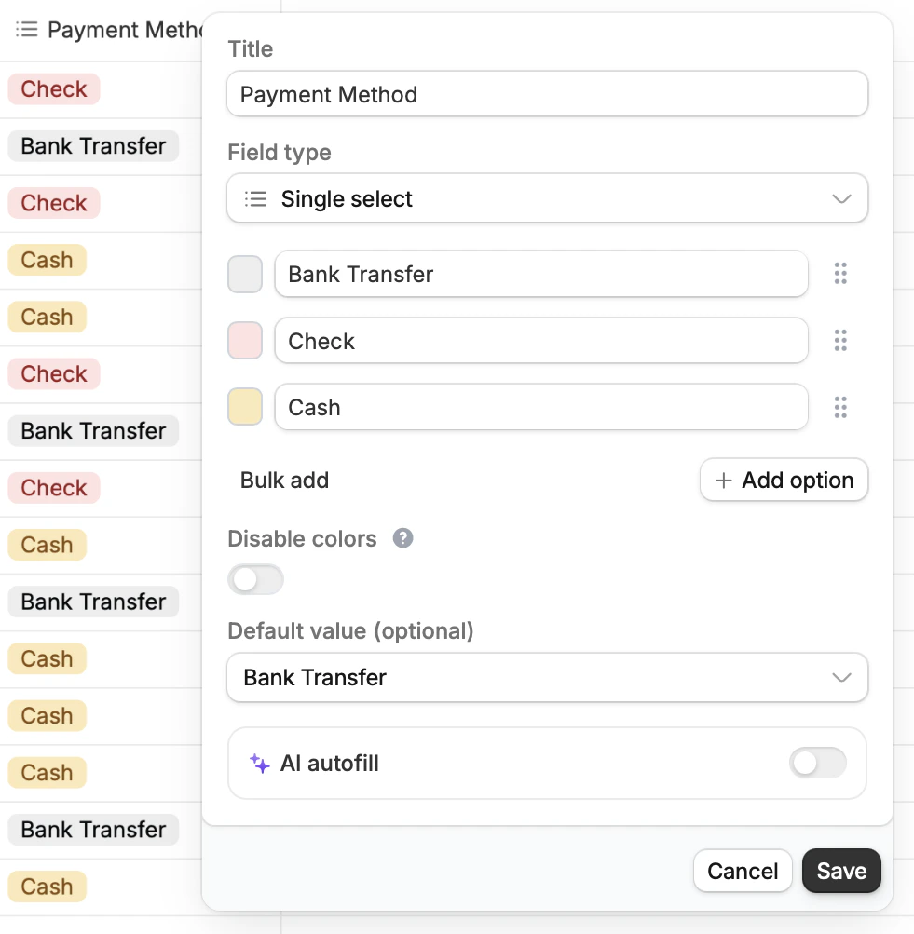Toggle the Disable colors switch
The image size is (914, 934).
(x=255, y=579)
